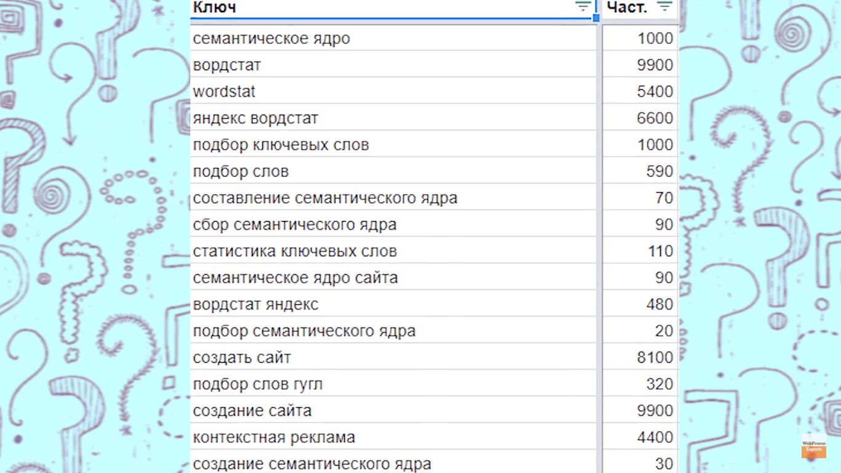841x473 pixels.
Task: Select the cell 'wordstat'
Action: pyautogui.click(x=393, y=91)
